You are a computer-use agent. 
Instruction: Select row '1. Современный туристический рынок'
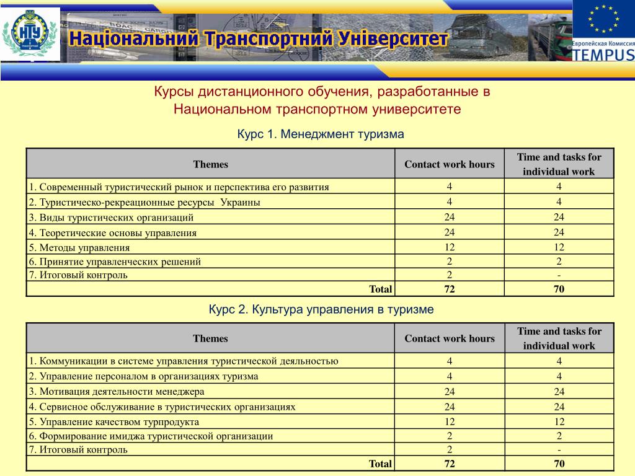pyautogui.click(x=320, y=187)
